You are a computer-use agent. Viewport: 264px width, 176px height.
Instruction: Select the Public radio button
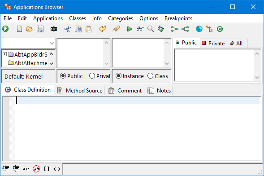[x=63, y=76]
